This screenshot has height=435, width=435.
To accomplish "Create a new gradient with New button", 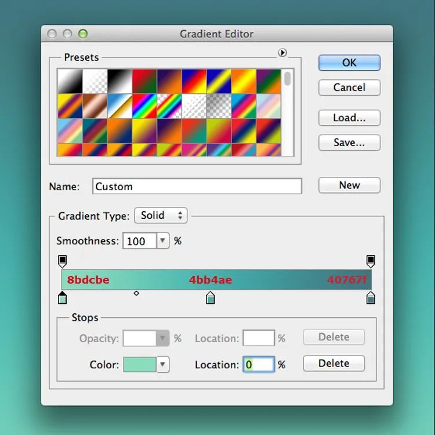I will coord(349,185).
